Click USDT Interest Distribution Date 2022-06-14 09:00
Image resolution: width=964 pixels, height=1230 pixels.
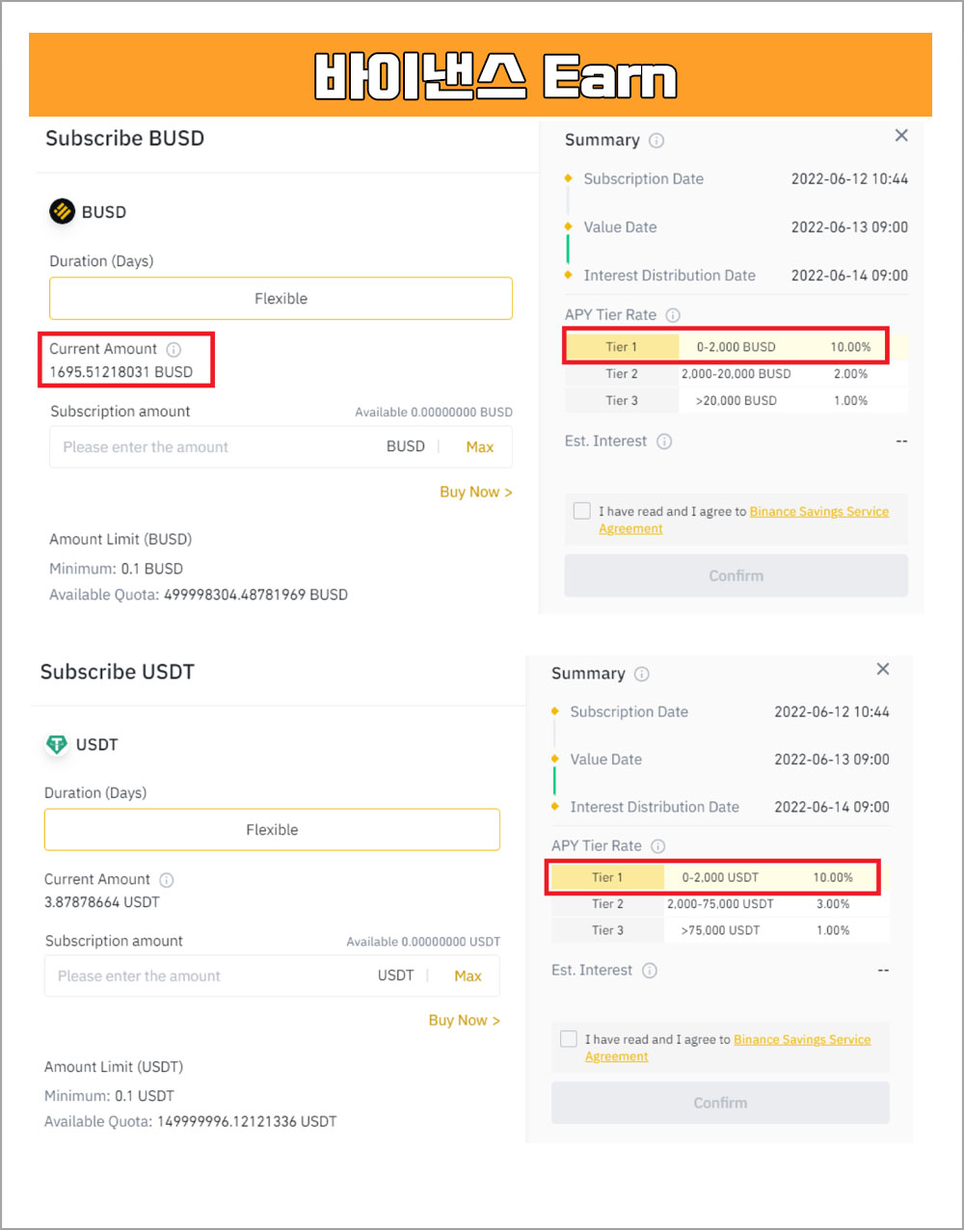720,808
